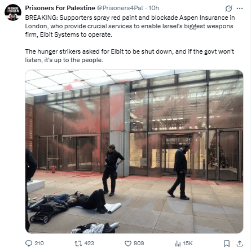
Task: Click the 809 likes count
Action: click(139, 244)
